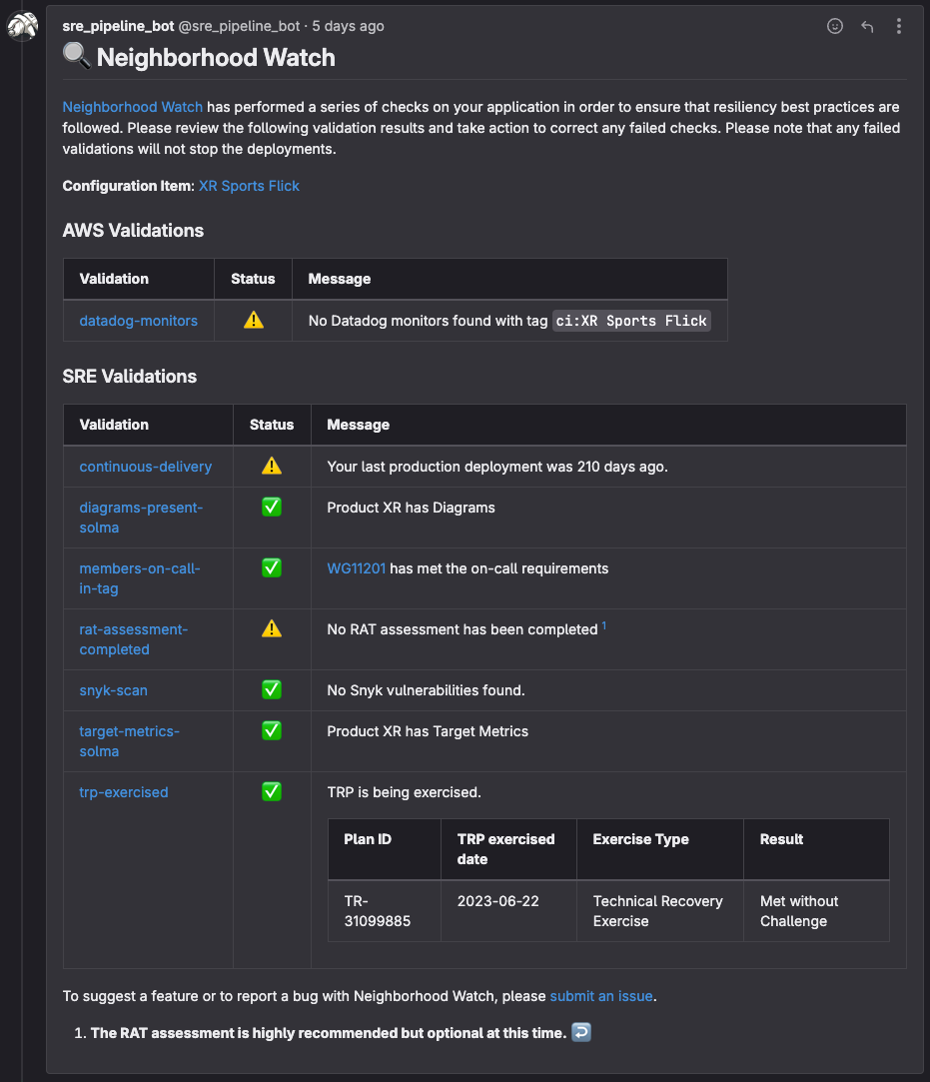Click the submit an issue link
Viewport: 930px width, 1082px height.
601,996
